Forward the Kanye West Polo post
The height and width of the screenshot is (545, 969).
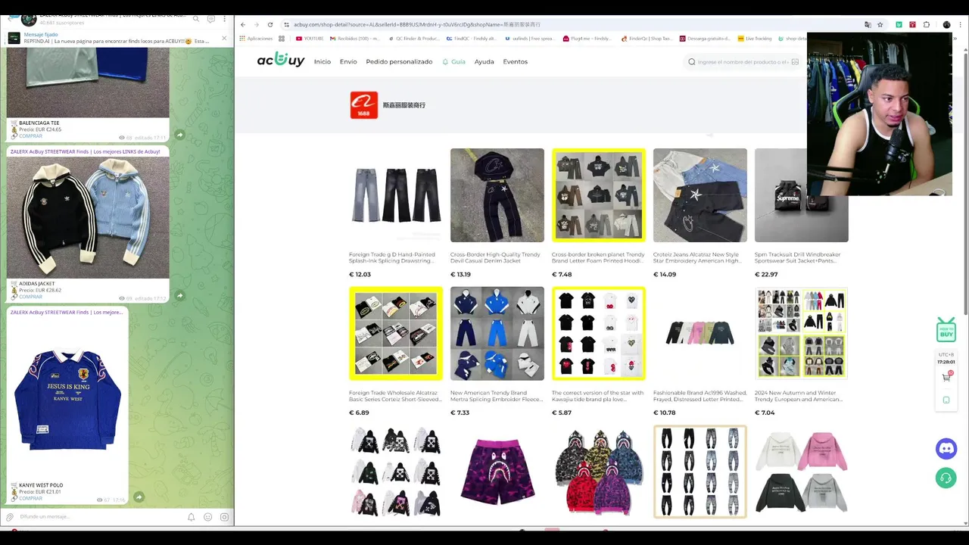point(139,497)
